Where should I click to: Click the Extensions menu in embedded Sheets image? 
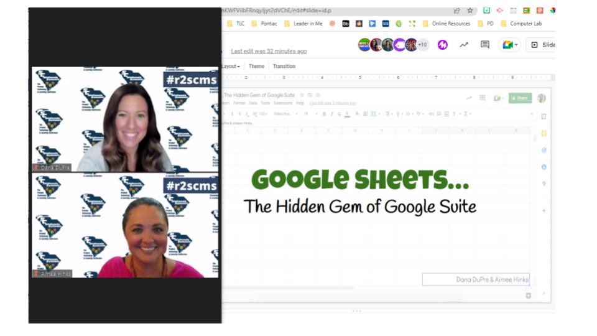point(283,103)
